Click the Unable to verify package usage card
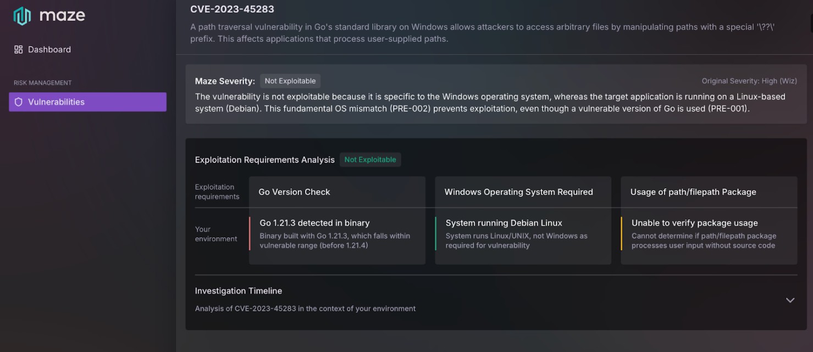 pos(708,234)
